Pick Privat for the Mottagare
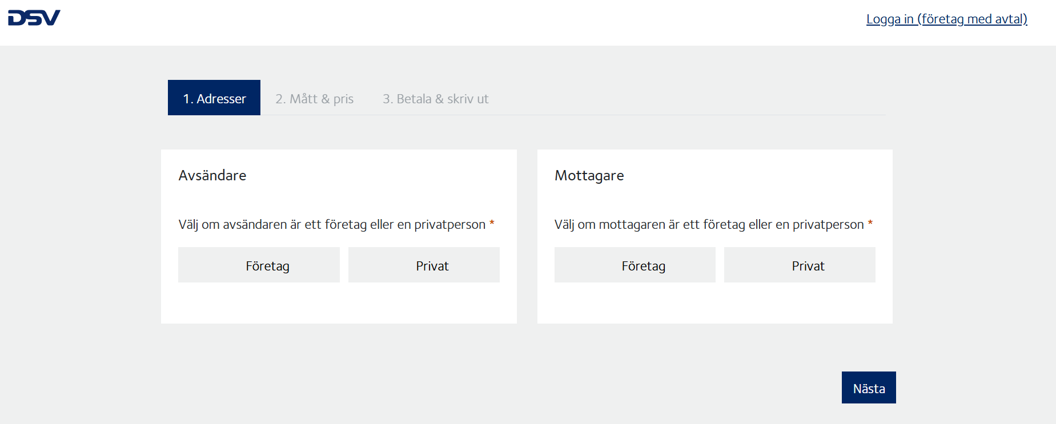This screenshot has height=424, width=1056. [x=800, y=265]
